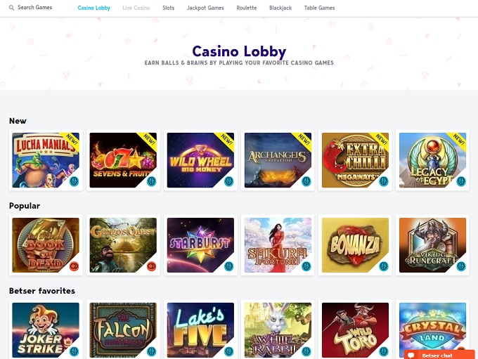Select the Casino Lobby tab
478x359 pixels.
click(94, 8)
